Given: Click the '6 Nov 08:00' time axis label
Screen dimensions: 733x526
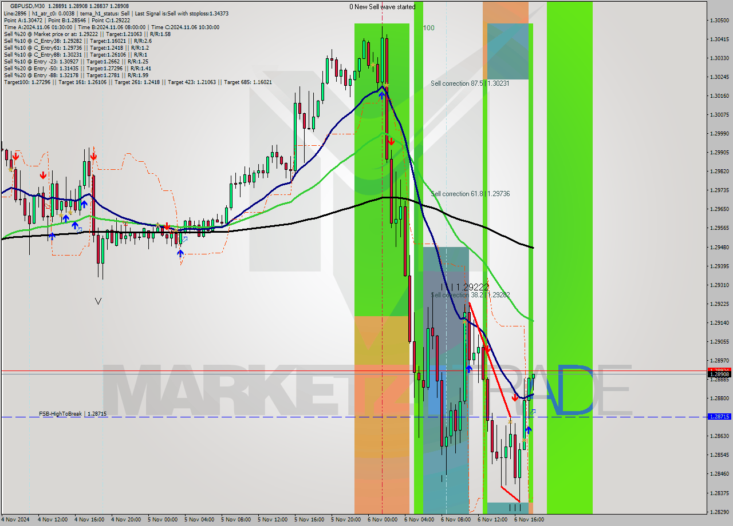Looking at the screenshot, I should (456, 520).
